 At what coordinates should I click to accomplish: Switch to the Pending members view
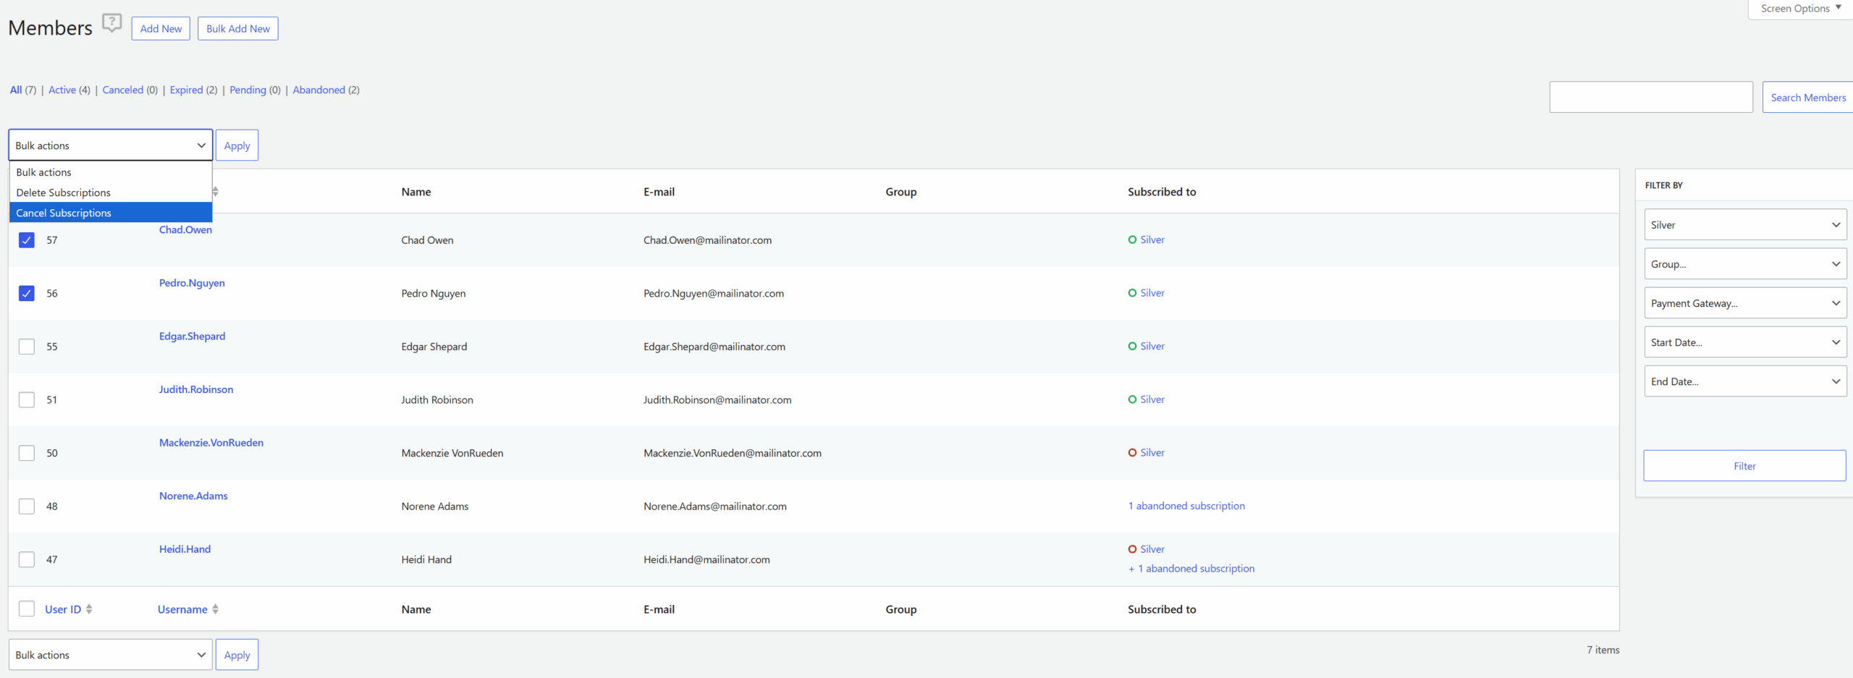pos(248,90)
